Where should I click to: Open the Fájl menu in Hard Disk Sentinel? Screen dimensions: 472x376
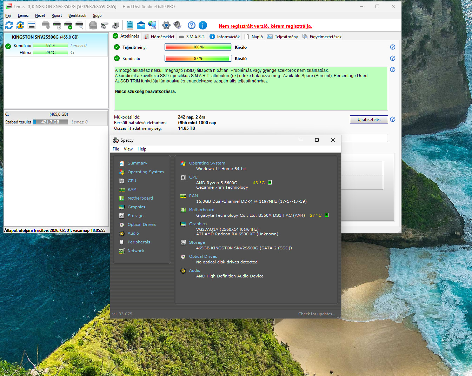(x=8, y=15)
